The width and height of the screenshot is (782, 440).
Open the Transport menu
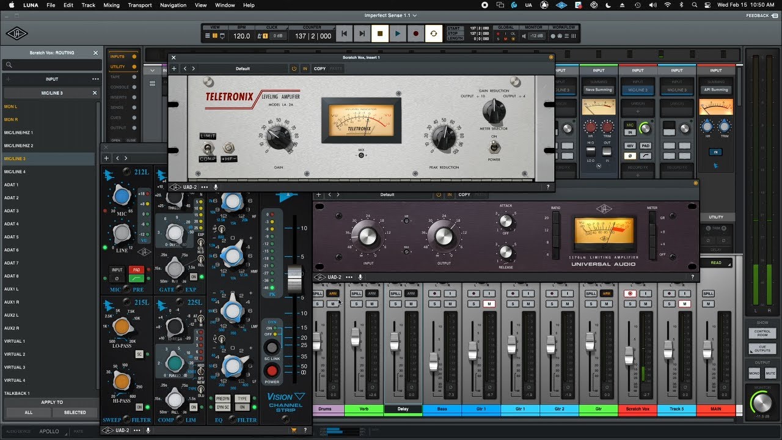(140, 5)
